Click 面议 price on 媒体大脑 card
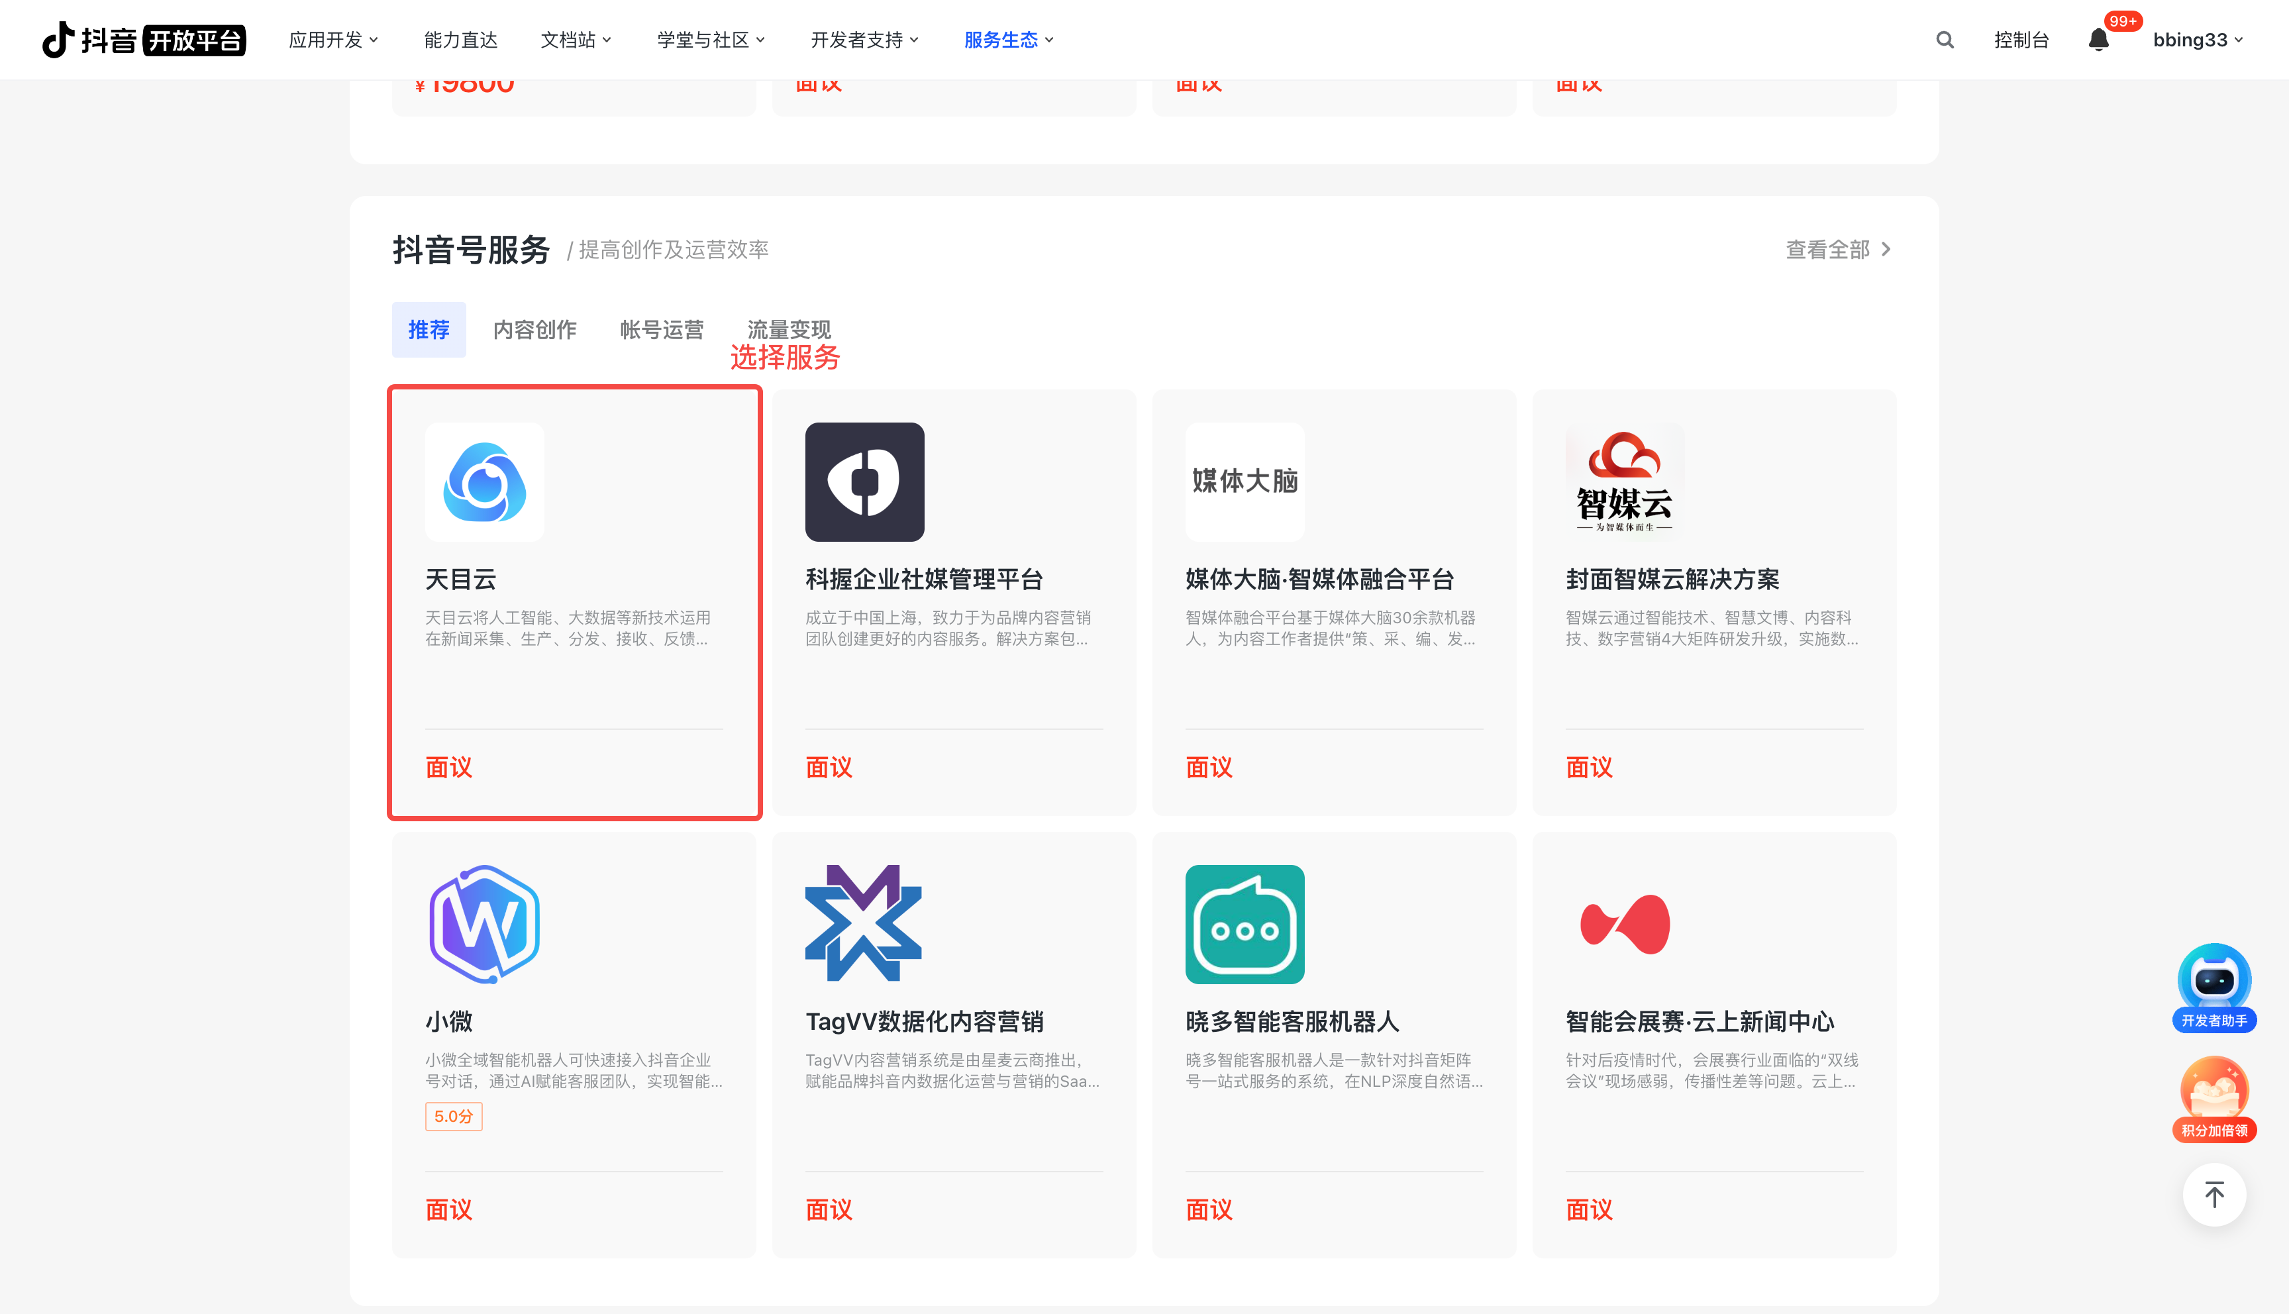The width and height of the screenshot is (2289, 1314). coord(1208,767)
